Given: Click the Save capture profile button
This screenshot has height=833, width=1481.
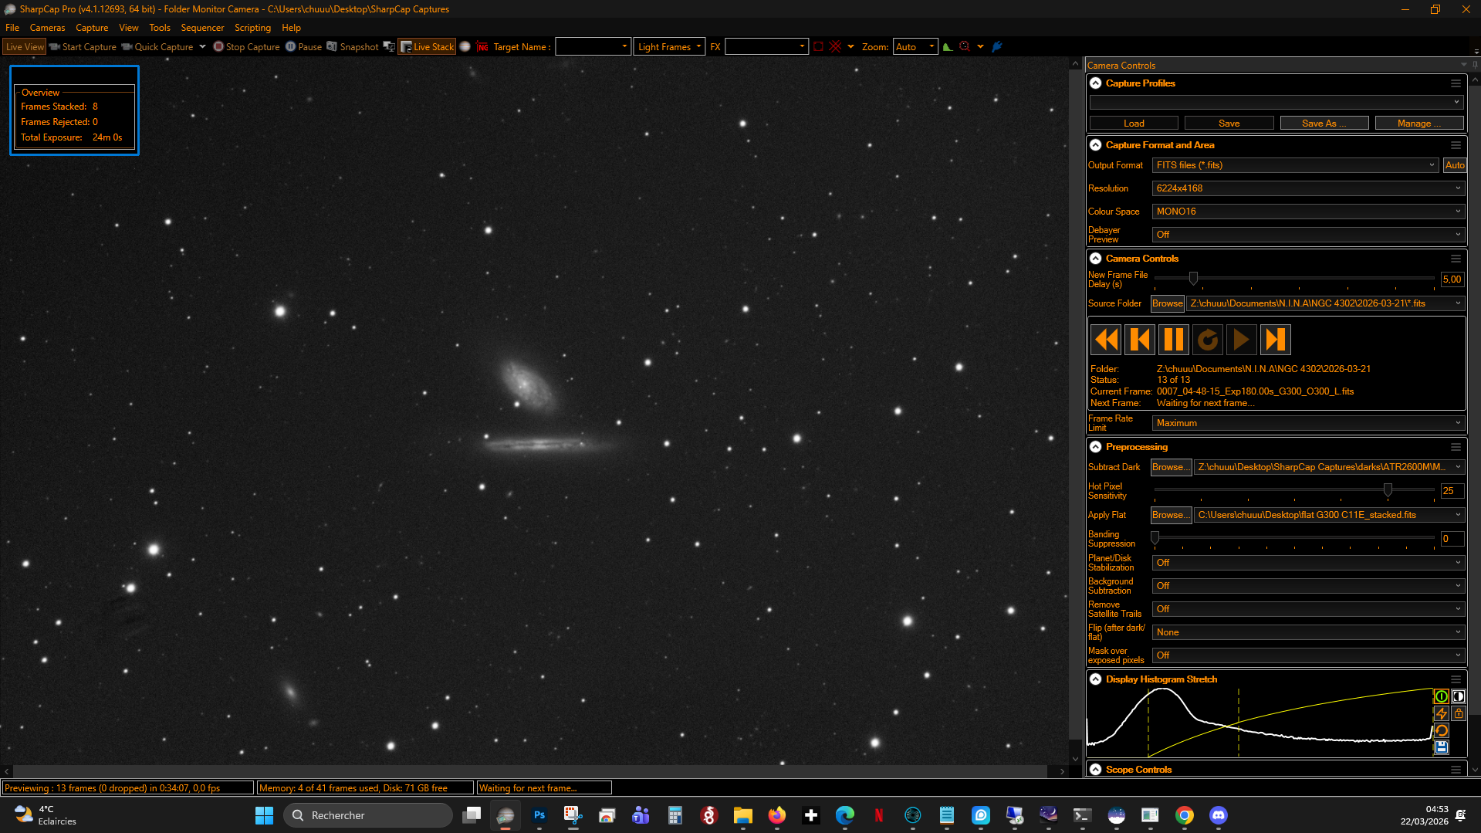Looking at the screenshot, I should point(1229,124).
